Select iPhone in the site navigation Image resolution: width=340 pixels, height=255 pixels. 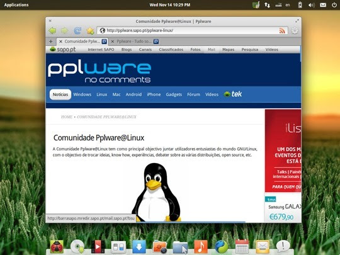pyautogui.click(x=154, y=94)
